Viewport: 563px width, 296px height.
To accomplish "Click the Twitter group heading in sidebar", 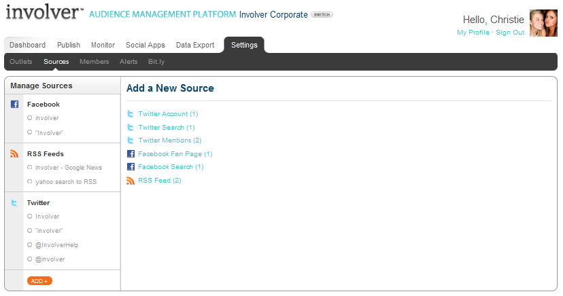I will coord(39,203).
